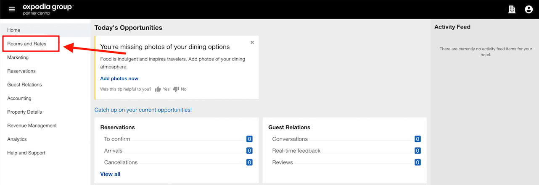Viewport: 539px width, 185px height.
Task: Open the property building icon
Action: [x=512, y=9]
